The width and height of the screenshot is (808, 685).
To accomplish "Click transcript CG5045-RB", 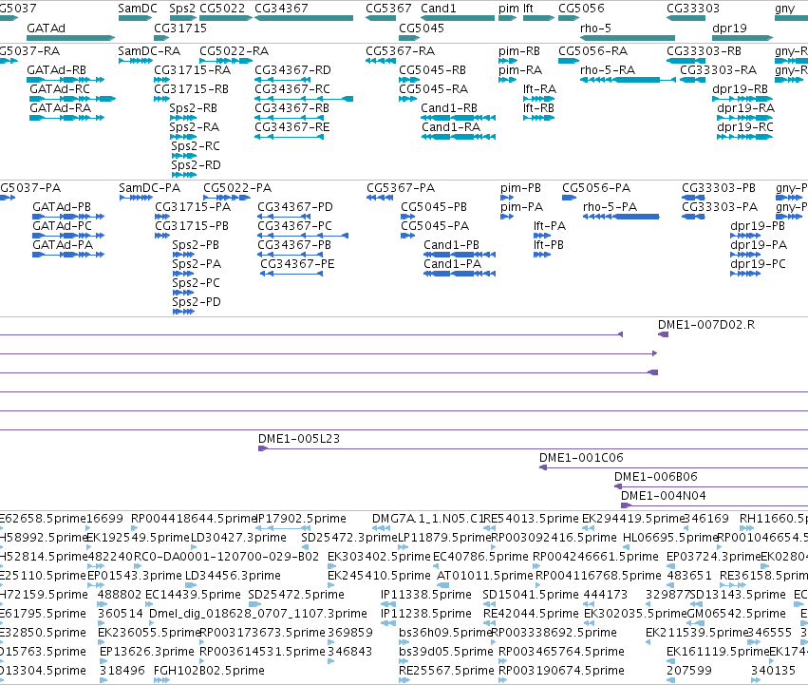I will tap(409, 80).
